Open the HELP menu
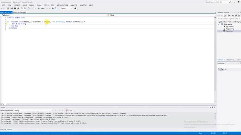241x135 pixels. 91,5
